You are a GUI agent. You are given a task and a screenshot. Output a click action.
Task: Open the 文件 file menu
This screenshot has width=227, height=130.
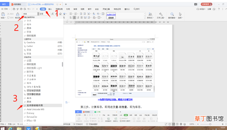pos(6,9)
